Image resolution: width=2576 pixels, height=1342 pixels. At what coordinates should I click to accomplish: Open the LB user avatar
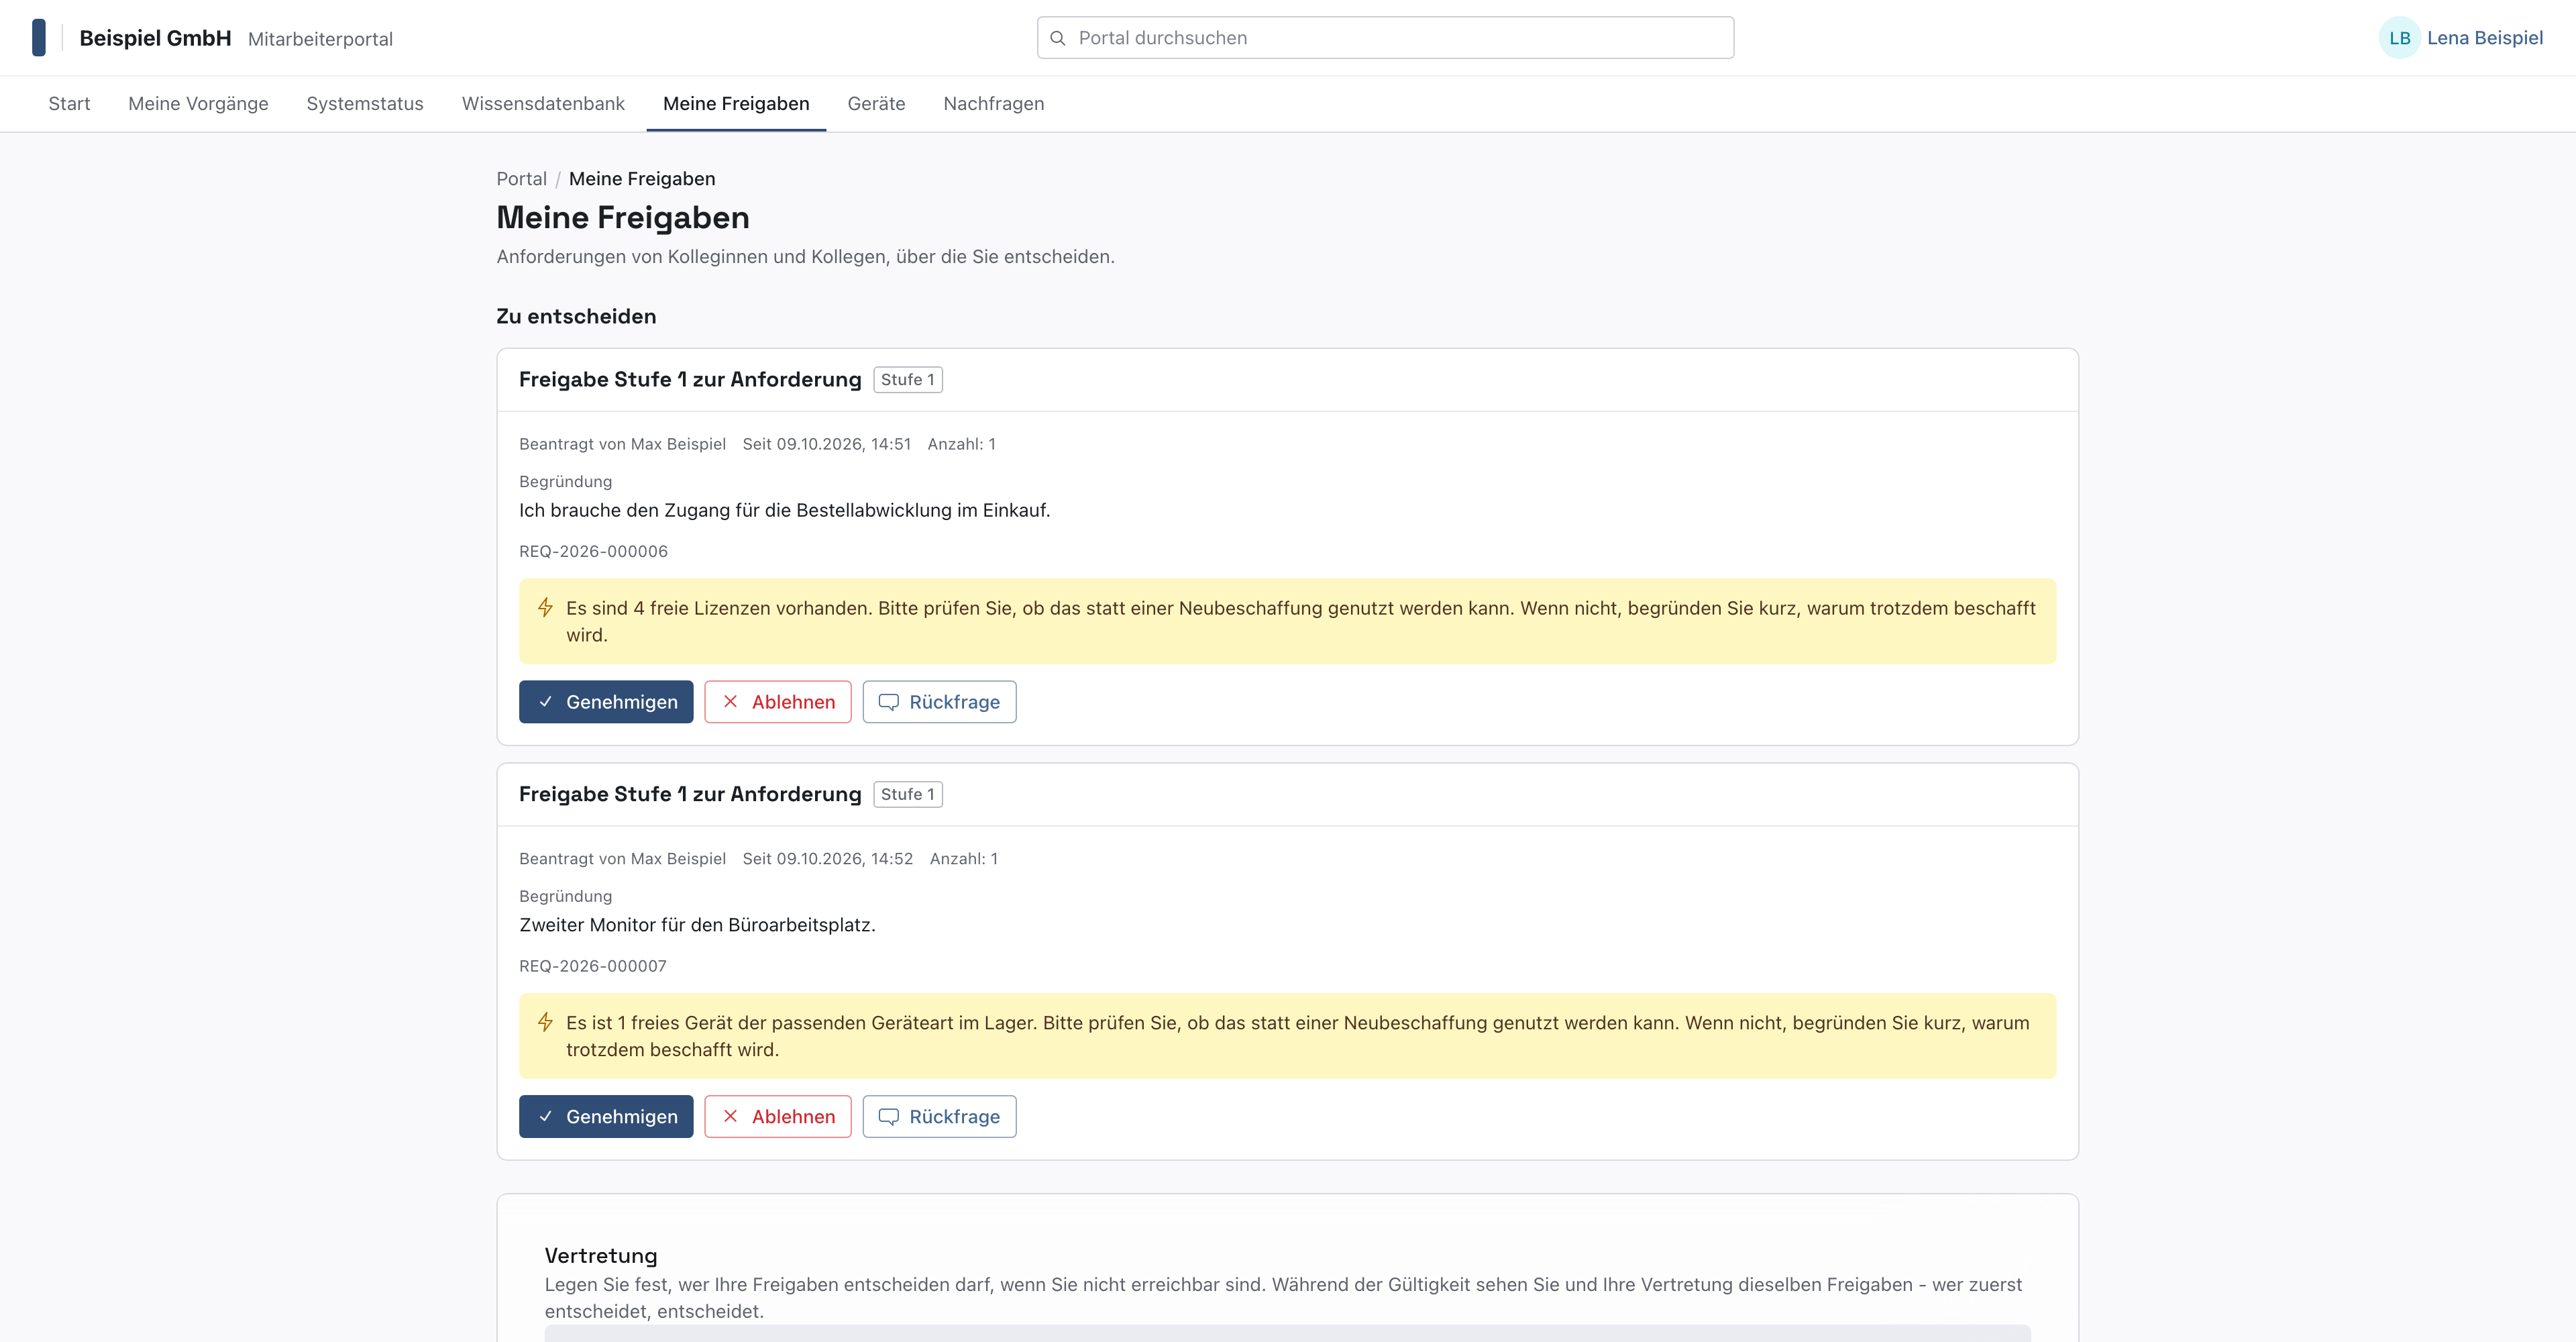click(2399, 38)
